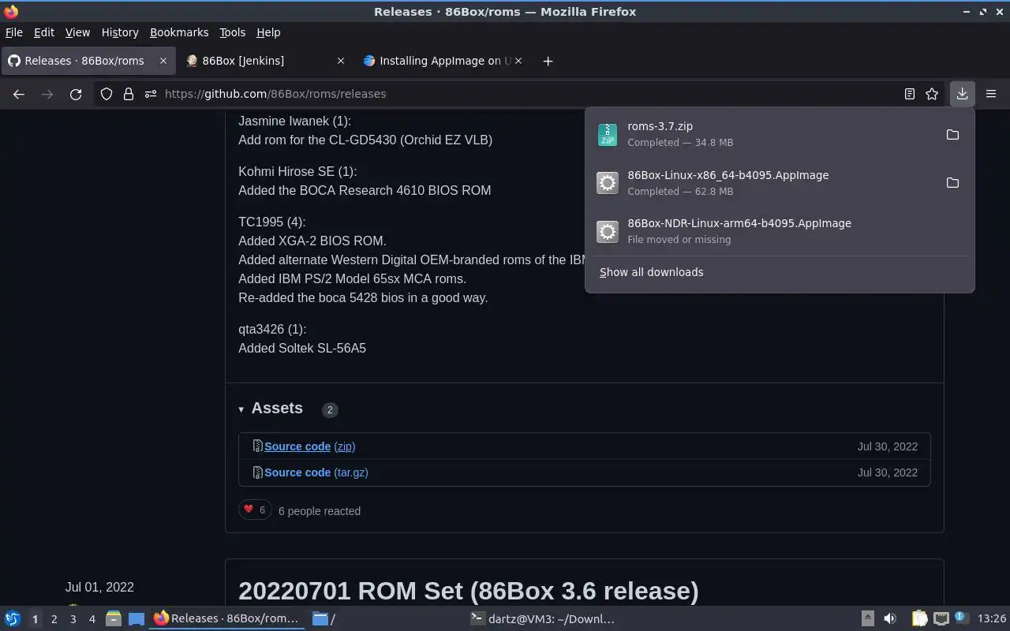Screen dimensions: 1010x631
Task: Click the show desktop icon in taskbar
Action: [x=136, y=619]
